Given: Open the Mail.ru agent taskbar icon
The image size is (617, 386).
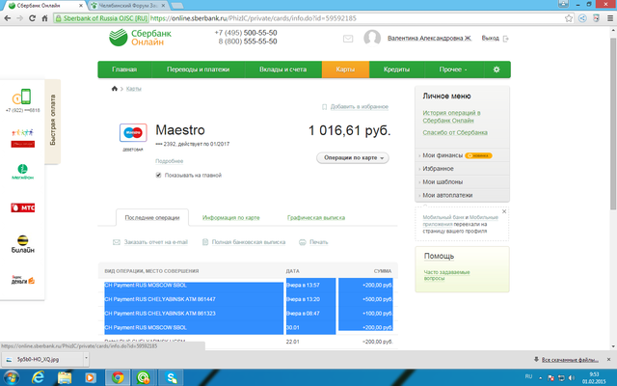Looking at the screenshot, I should [x=144, y=377].
